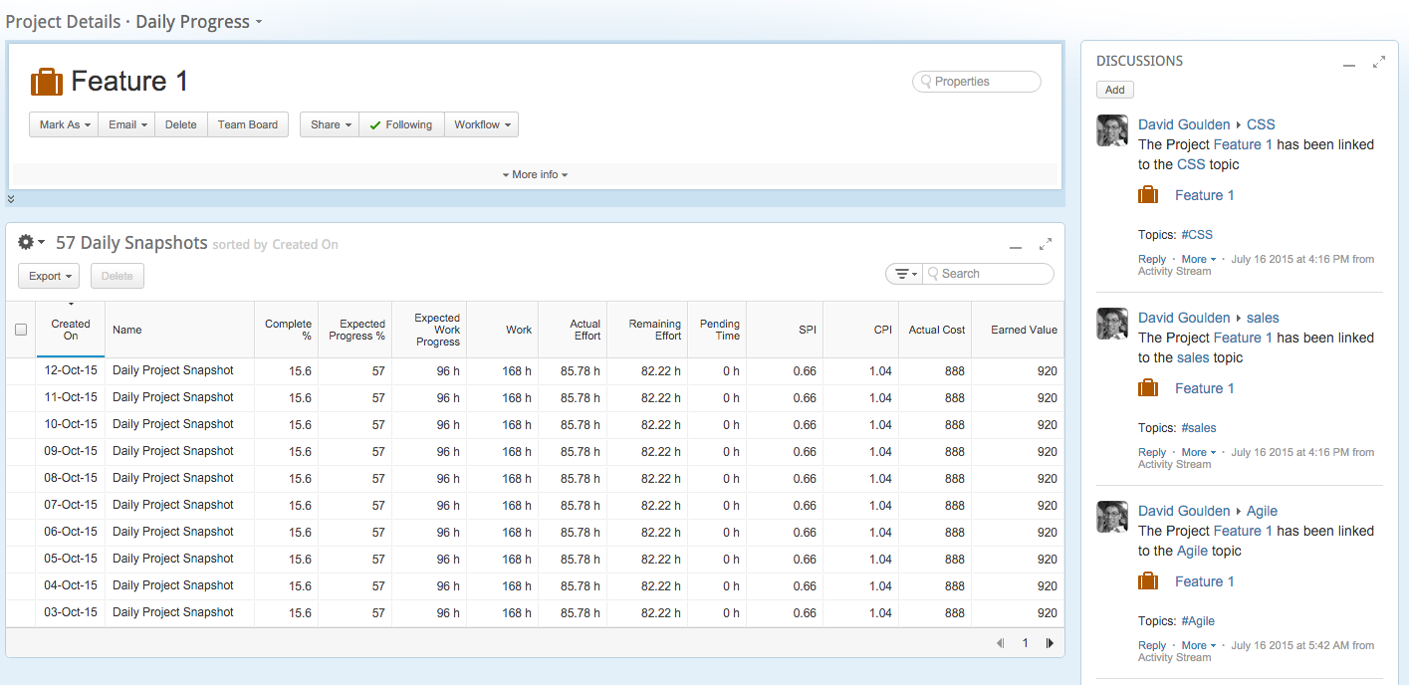Screen dimensions: 1409x685
Task: Go to the next page with the forward arrow
Action: (1050, 643)
